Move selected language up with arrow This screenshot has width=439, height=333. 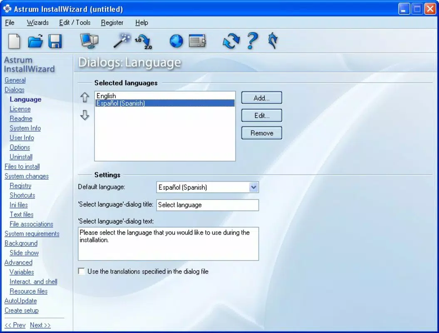click(84, 97)
